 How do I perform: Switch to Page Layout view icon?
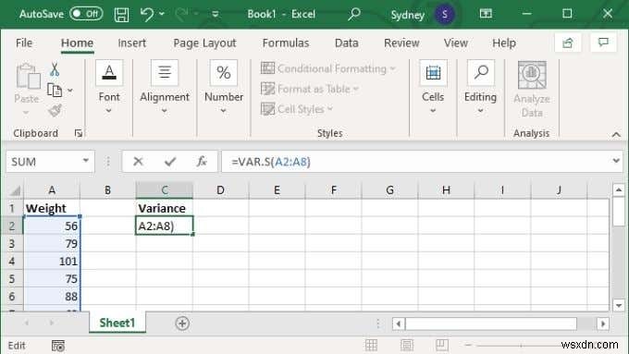406,345
